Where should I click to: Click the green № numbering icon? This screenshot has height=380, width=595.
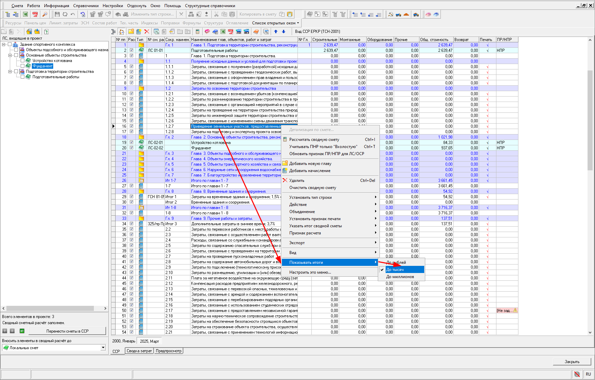point(22,331)
